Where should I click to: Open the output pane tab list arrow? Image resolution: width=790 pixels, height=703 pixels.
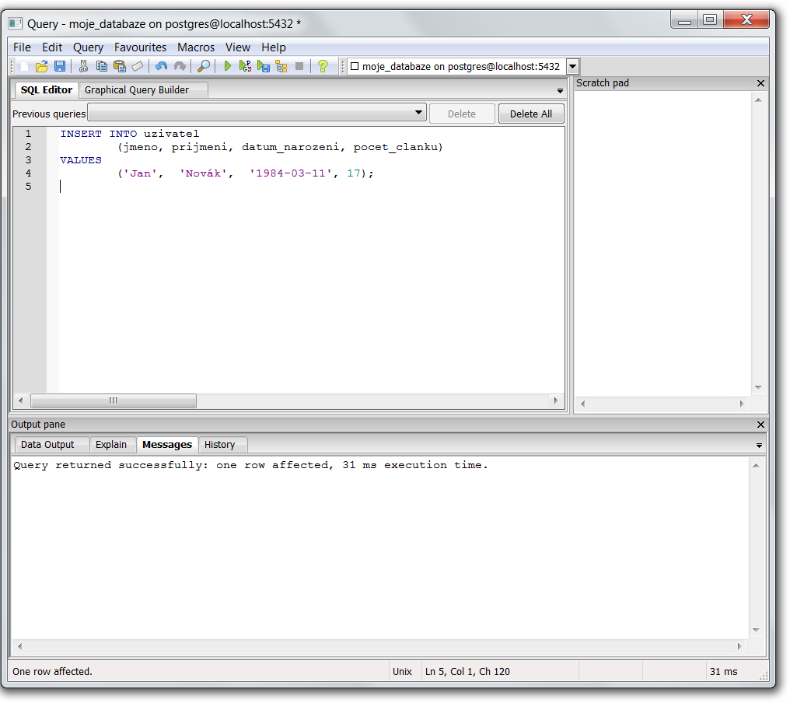click(x=759, y=446)
